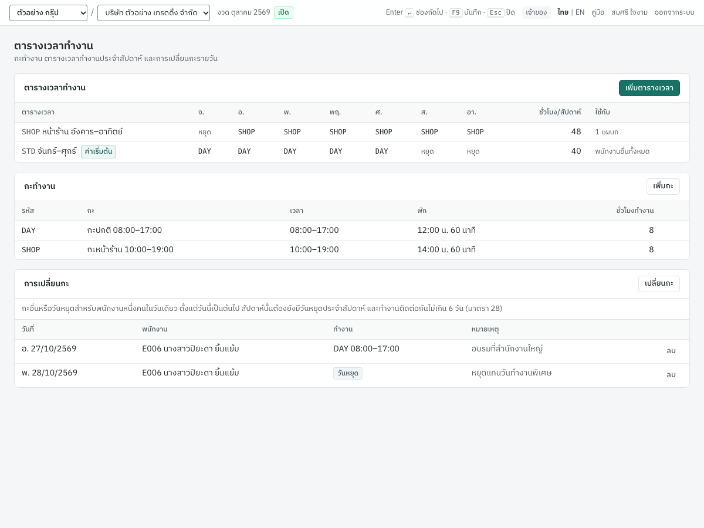Delete the 27/10/2569 shift change row
This screenshot has width=704, height=528.
point(671,351)
